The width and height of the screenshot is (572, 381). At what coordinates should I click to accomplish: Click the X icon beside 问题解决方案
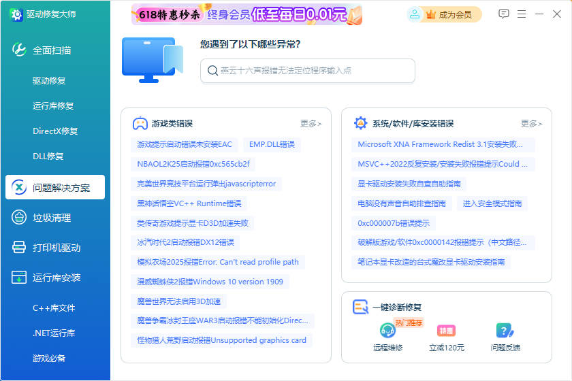(19, 187)
